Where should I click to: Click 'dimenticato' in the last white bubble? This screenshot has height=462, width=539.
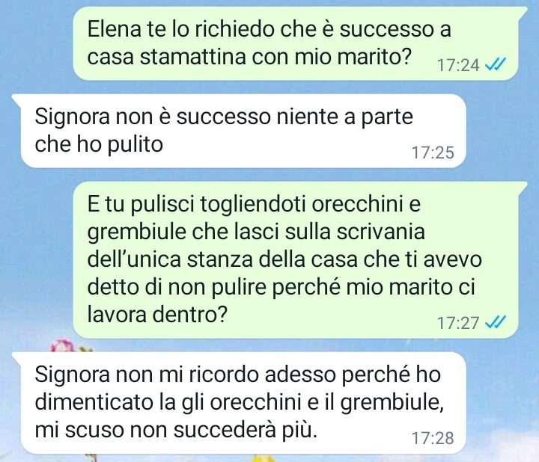click(94, 402)
